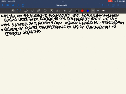Select the Lasso selection tool
The height and width of the screenshot is (94, 126).
45,11
